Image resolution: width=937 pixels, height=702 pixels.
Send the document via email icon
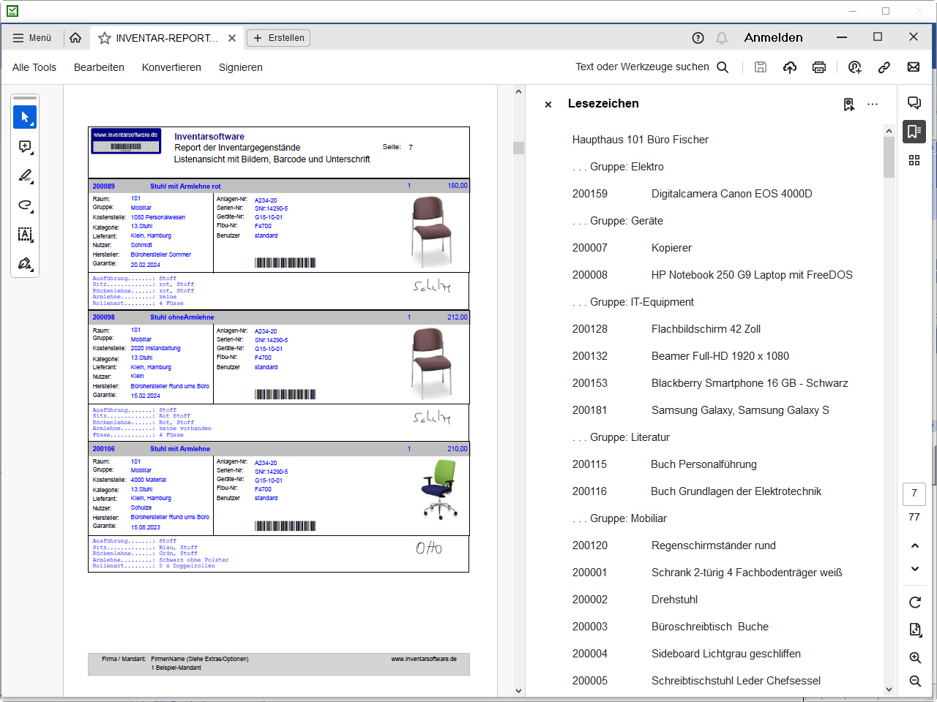click(x=913, y=67)
